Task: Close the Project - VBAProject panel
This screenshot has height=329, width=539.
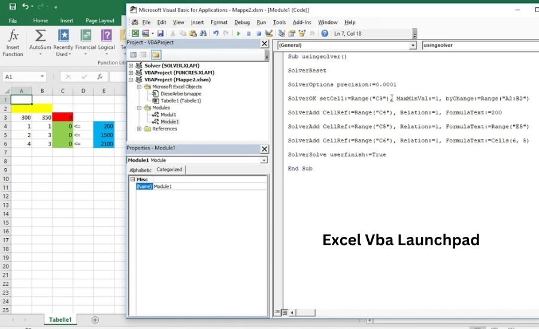Action: (264, 44)
